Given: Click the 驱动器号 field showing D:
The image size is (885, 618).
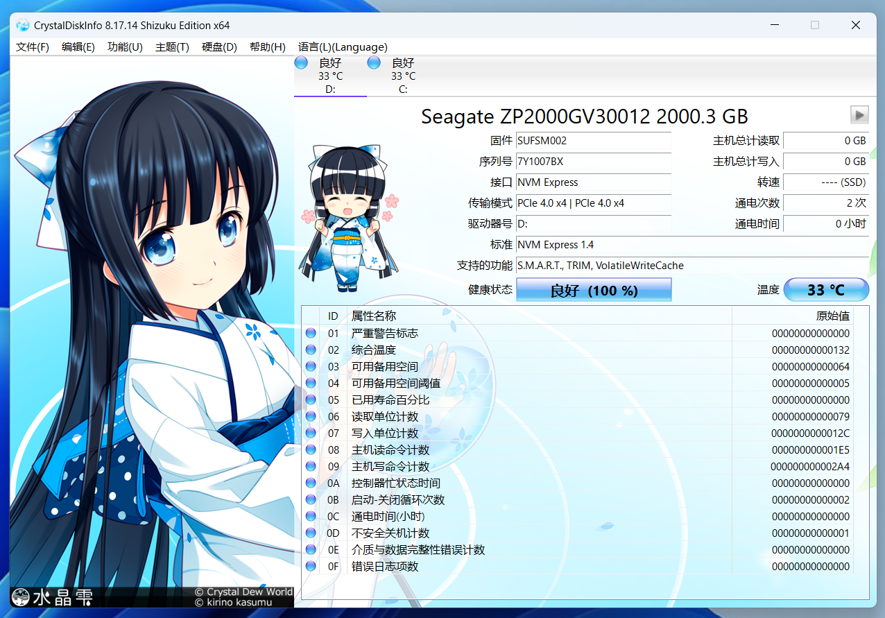Looking at the screenshot, I should (594, 224).
